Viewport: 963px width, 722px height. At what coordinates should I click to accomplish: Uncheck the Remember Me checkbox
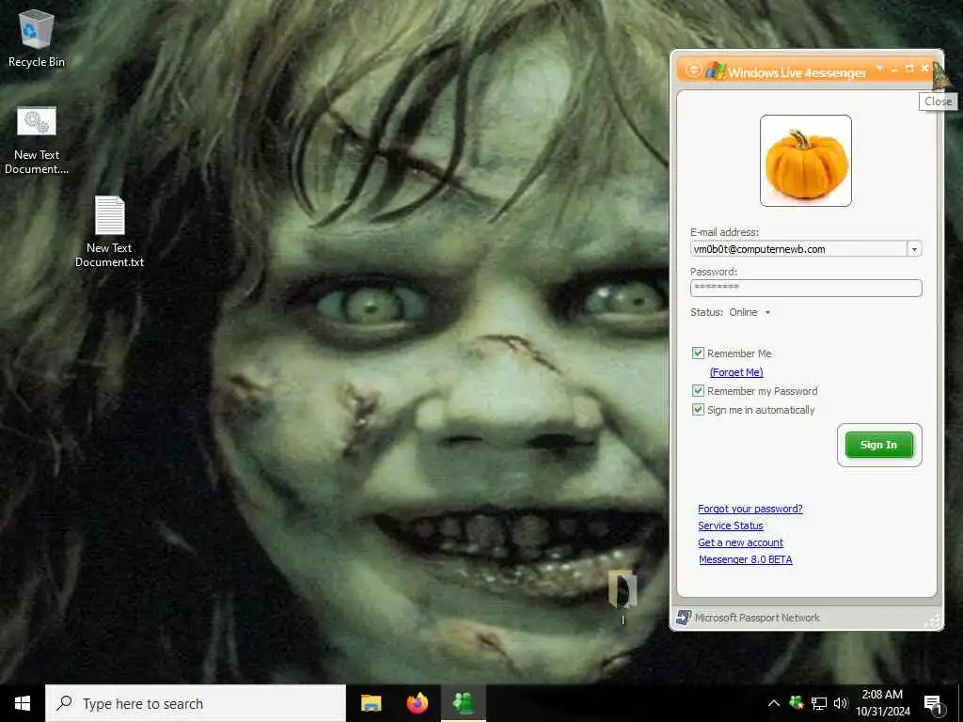tap(698, 353)
